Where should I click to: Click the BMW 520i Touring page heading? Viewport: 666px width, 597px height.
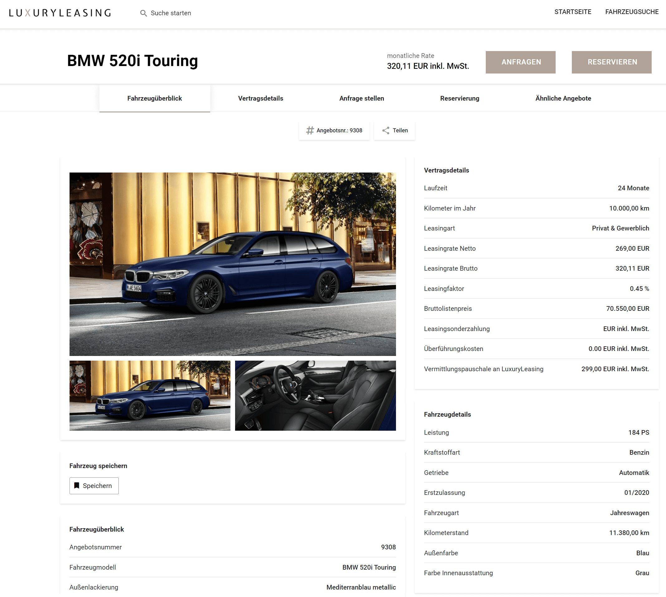click(x=132, y=61)
